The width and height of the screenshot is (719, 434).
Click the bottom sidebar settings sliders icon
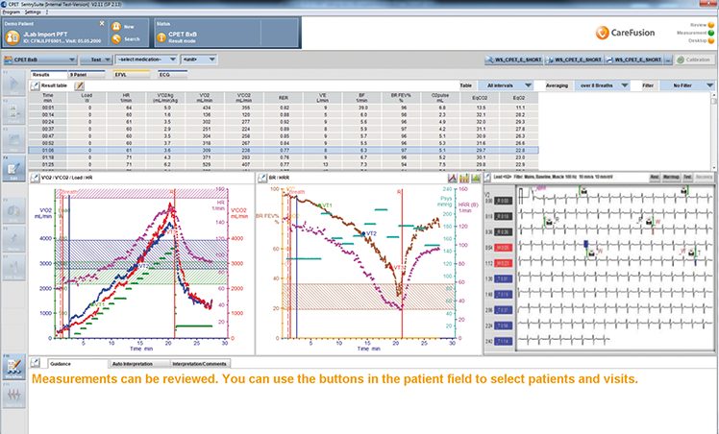click(13, 395)
